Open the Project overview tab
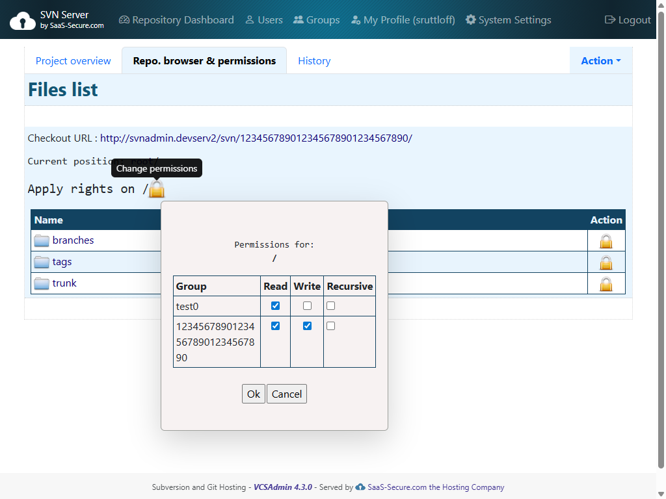The image size is (666, 499). (x=73, y=60)
